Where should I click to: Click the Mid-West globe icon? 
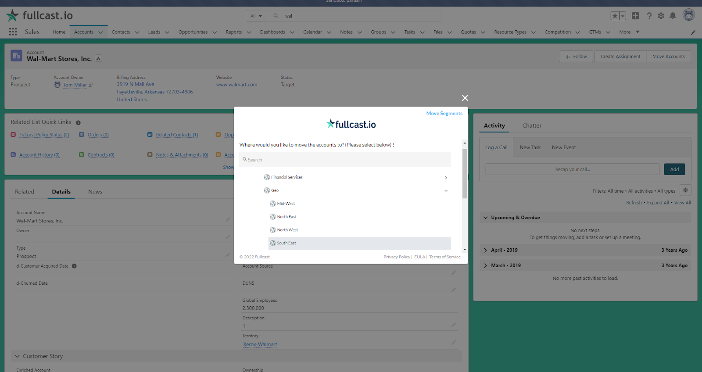tap(272, 204)
